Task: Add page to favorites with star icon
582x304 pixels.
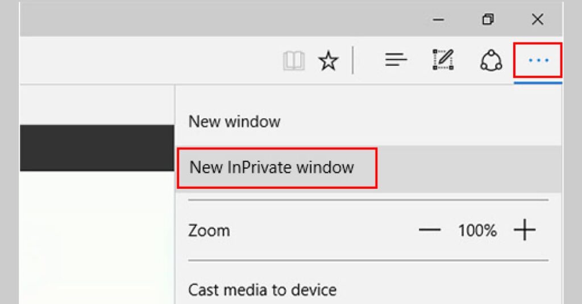Action: point(328,60)
